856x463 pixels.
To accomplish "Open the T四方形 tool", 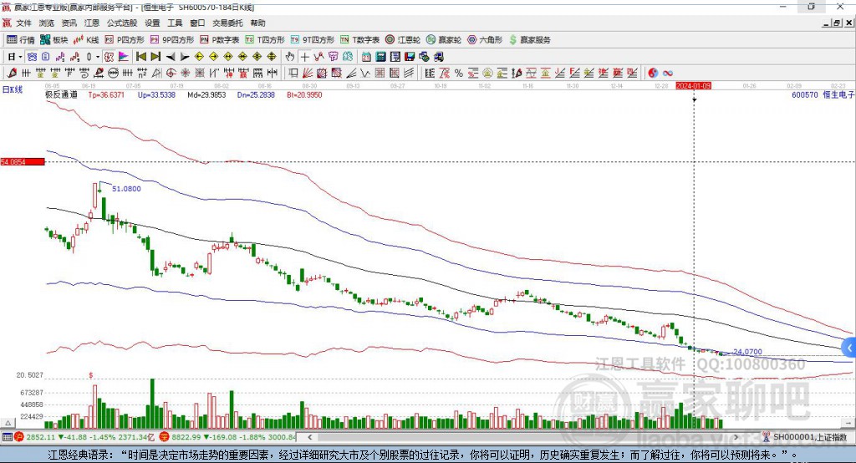I will click(x=265, y=40).
